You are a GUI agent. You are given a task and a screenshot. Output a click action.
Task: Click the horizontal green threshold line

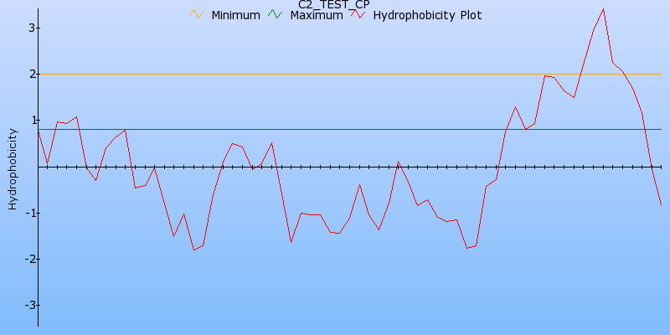[x=335, y=129]
